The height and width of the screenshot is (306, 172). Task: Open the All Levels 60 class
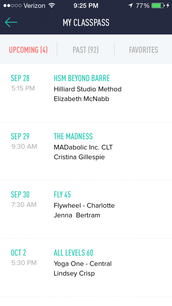click(x=86, y=267)
